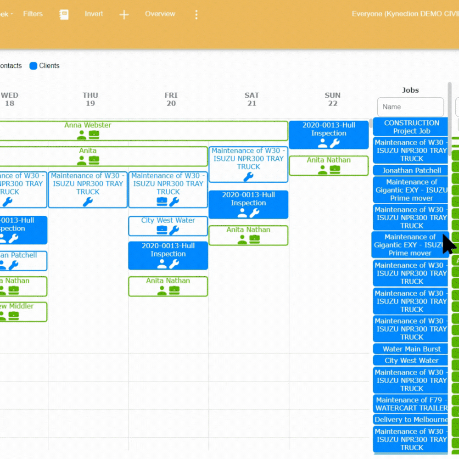Click the plus add icon in the toolbar

(x=124, y=14)
